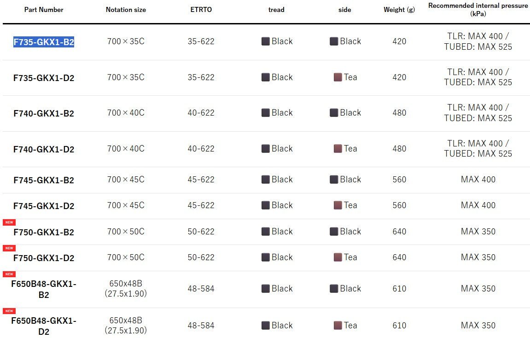This screenshot has width=530, height=338.
Task: Click the 45-622 ETRTO cell for F745-GKX1-B2
Action: click(x=201, y=180)
